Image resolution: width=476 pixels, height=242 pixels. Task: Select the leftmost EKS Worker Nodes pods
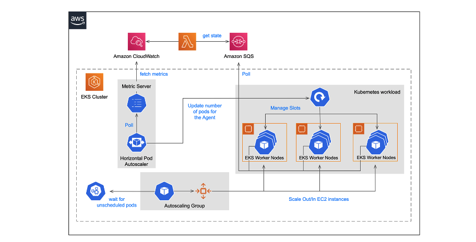click(264, 143)
